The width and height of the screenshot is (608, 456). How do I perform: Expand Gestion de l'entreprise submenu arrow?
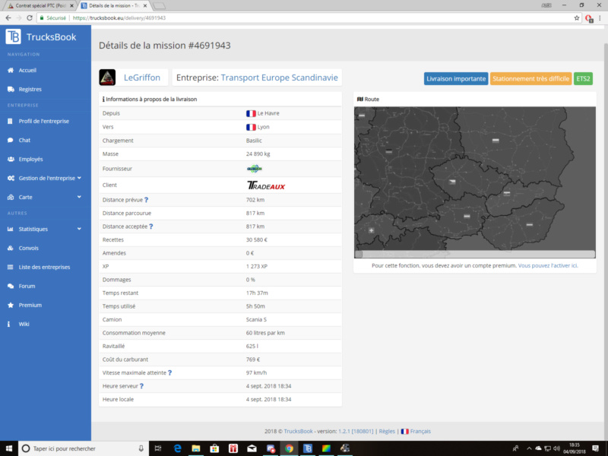[x=79, y=178]
